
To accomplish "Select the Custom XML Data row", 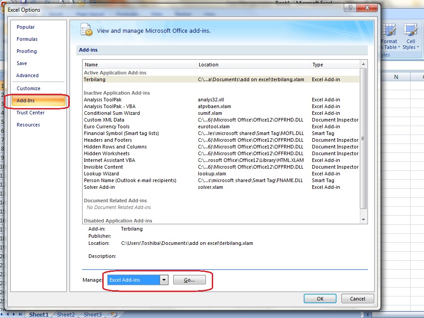I will point(221,120).
